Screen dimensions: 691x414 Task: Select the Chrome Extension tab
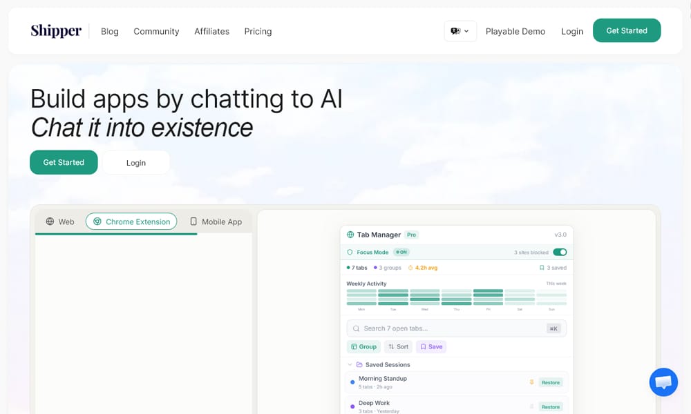point(131,221)
